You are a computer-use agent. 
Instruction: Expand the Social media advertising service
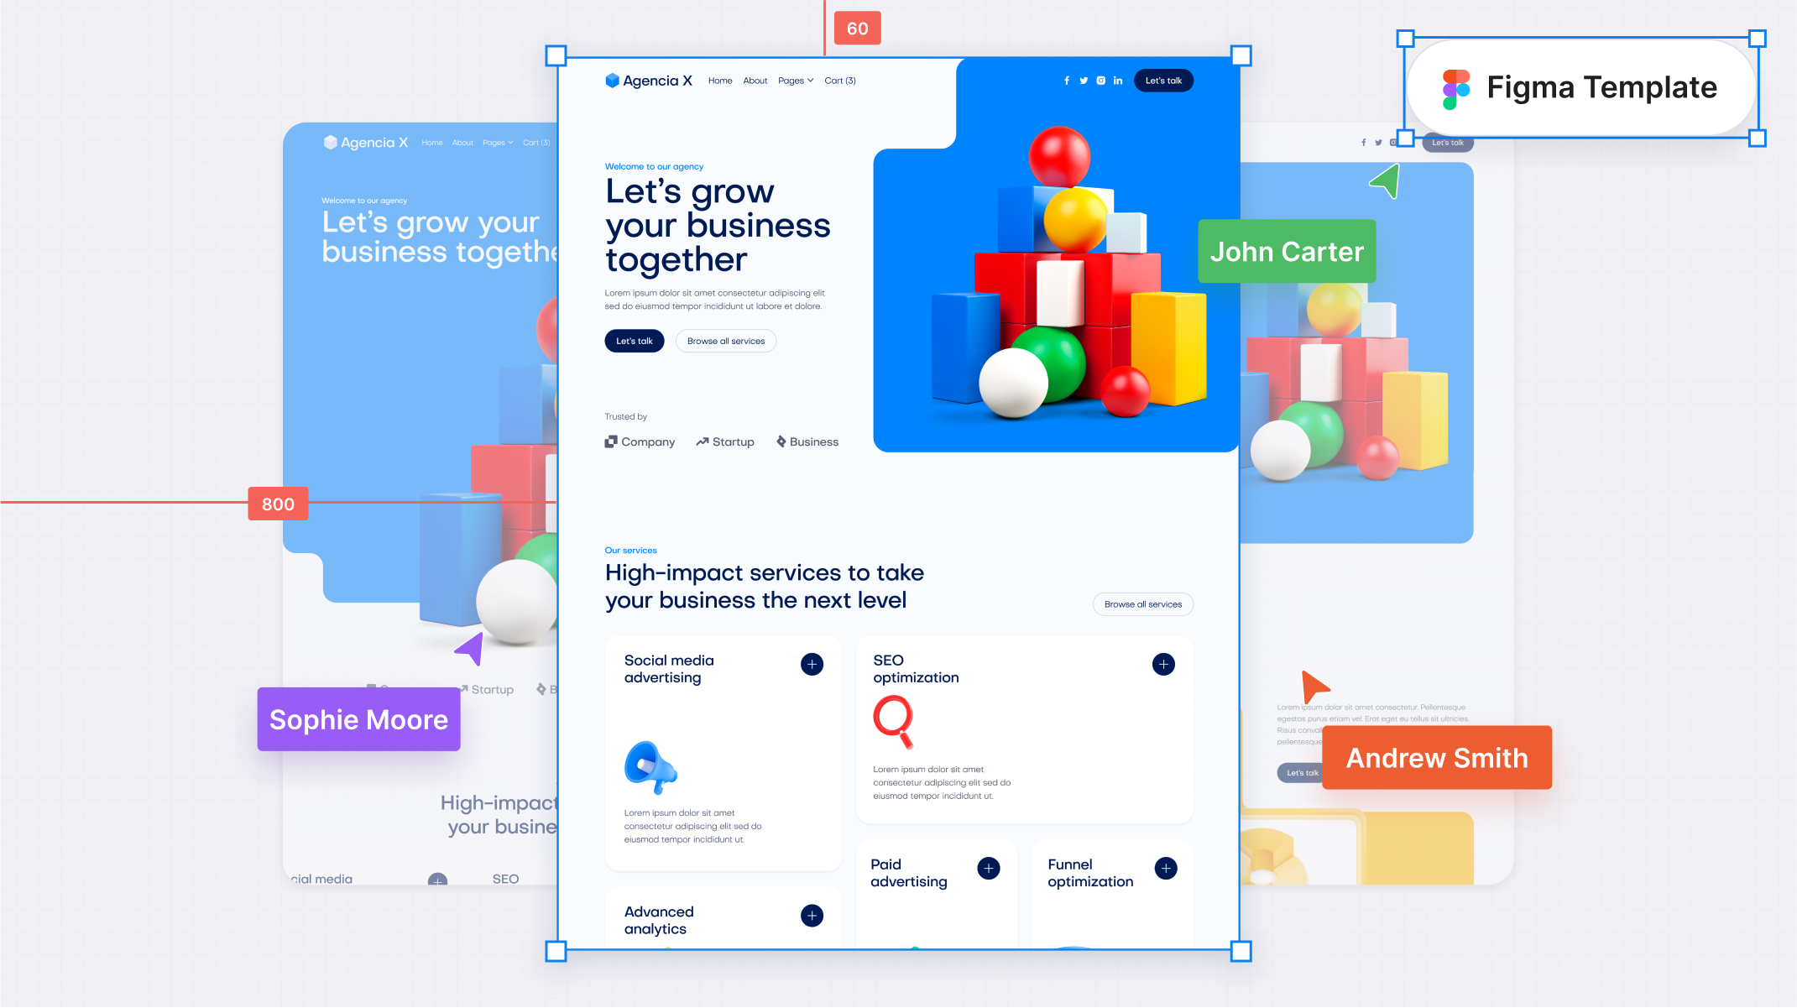pyautogui.click(x=812, y=664)
